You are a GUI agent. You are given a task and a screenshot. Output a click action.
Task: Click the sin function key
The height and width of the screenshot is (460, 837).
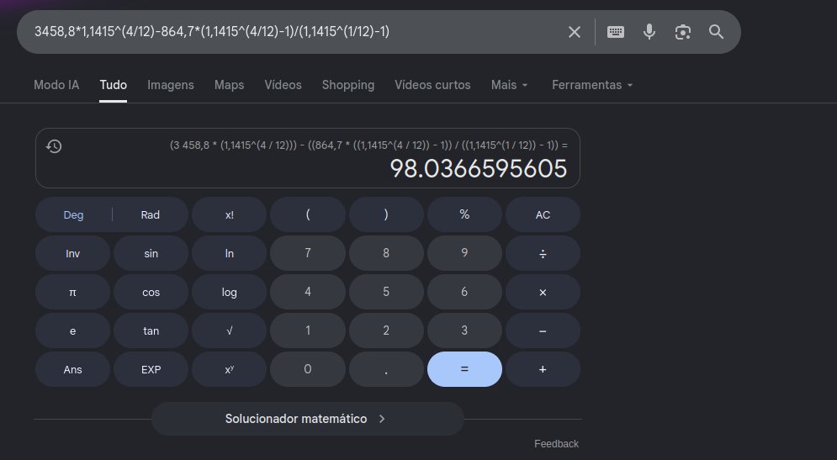[x=151, y=253]
